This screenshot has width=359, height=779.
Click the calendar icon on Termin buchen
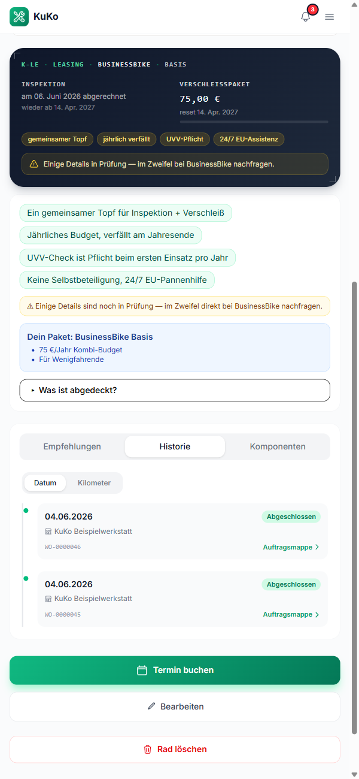(x=142, y=671)
